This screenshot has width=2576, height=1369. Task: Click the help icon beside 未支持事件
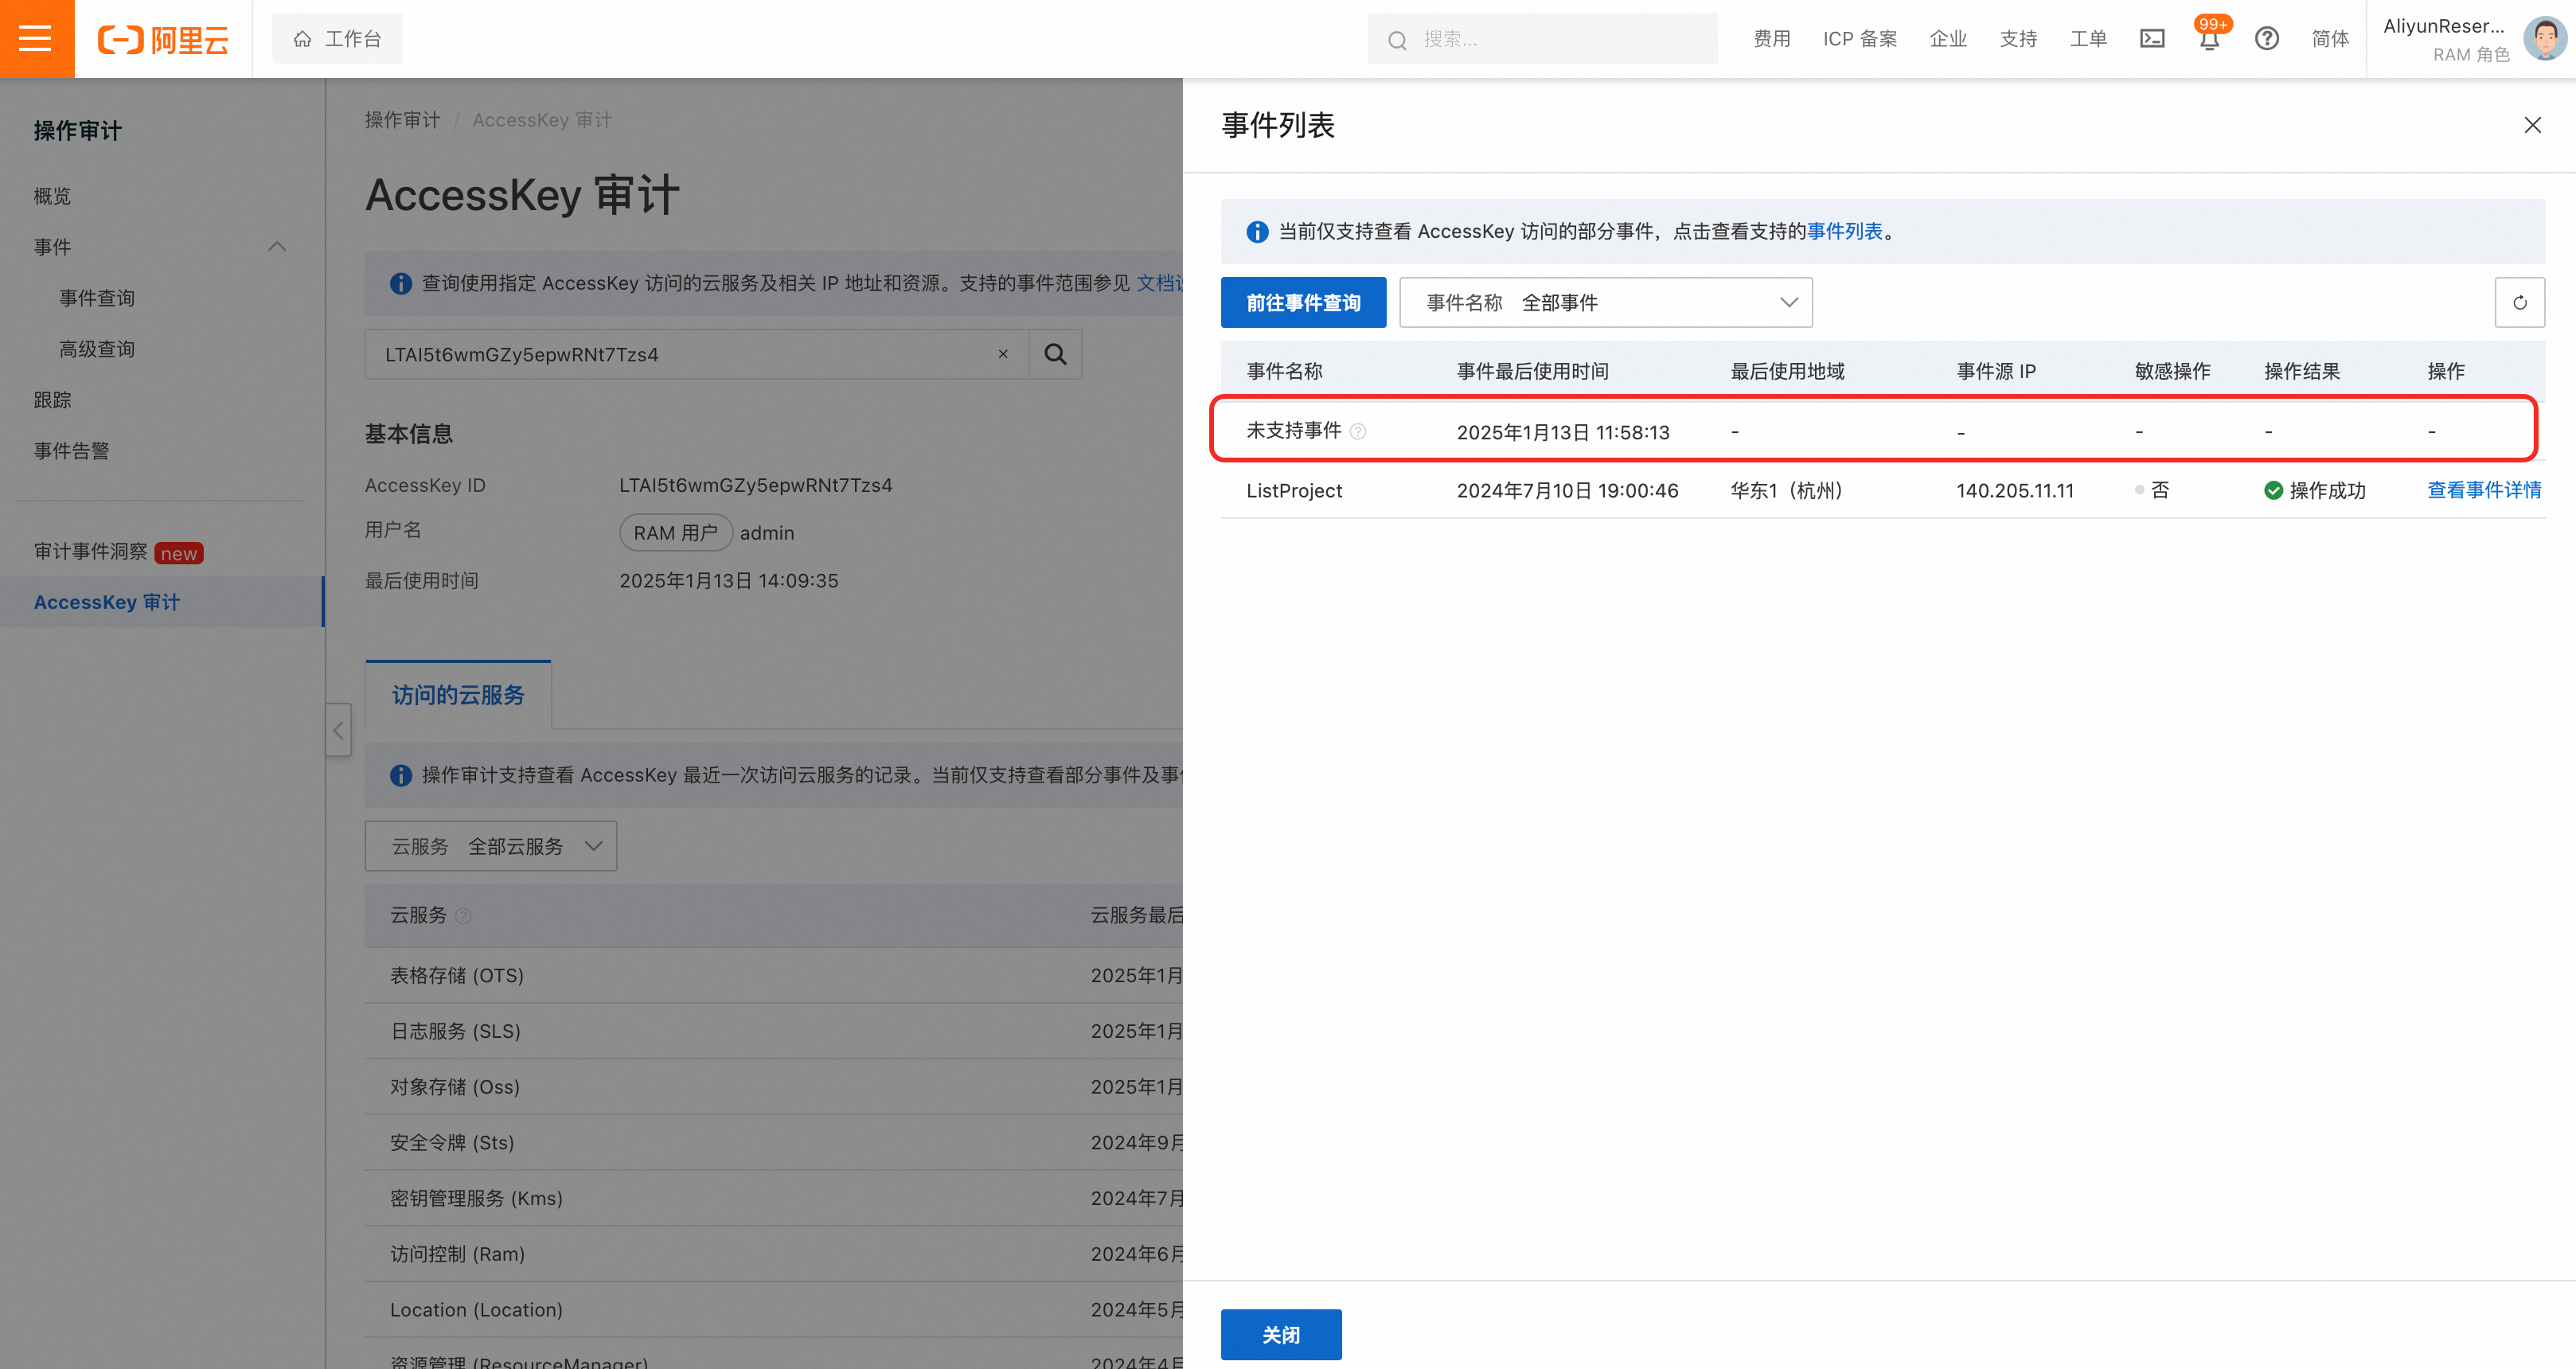point(1358,432)
